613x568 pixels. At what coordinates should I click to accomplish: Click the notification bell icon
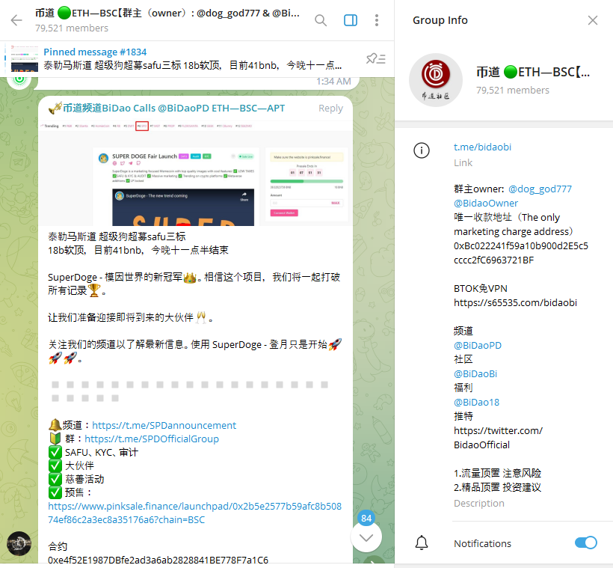422,543
